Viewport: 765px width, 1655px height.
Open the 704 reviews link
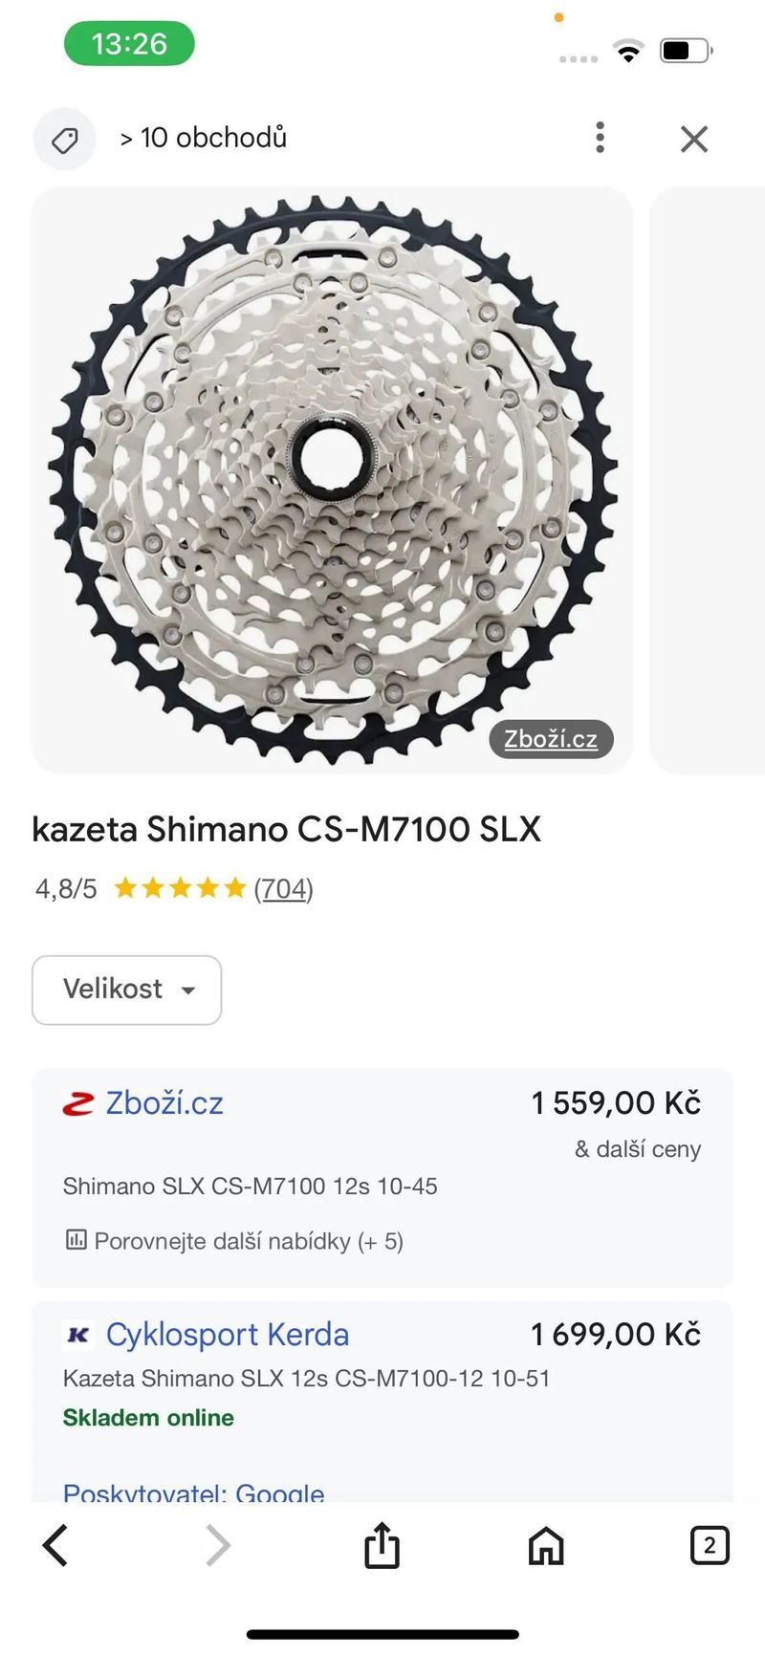(284, 889)
